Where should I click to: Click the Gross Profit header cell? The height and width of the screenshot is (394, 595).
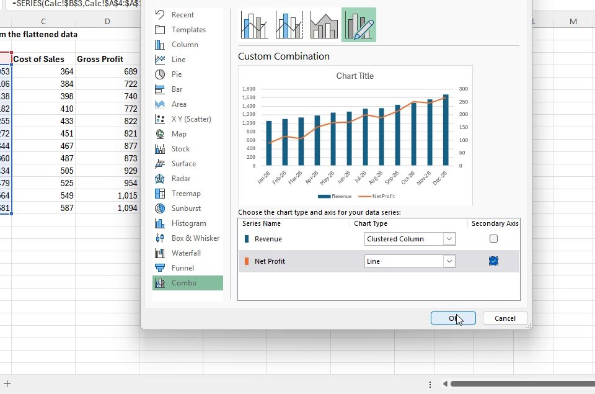(107, 59)
